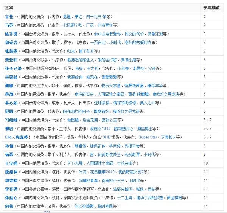The height and width of the screenshot is (213, 227).
Task: Follow the 十二生肖 link
Action: click(124, 198)
